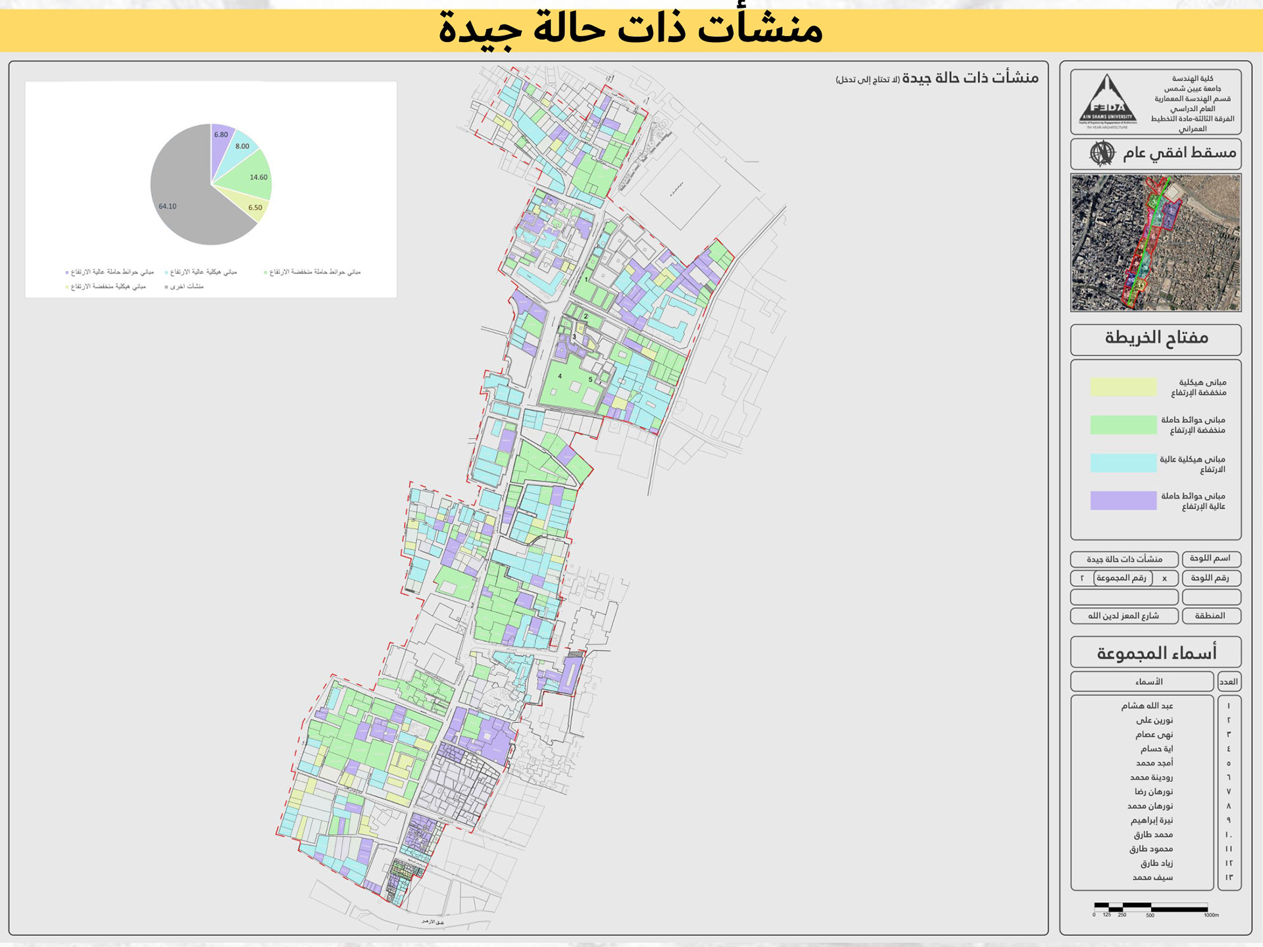Open the satellite location thumbnail
This screenshot has height=947, width=1263.
click(x=1156, y=243)
